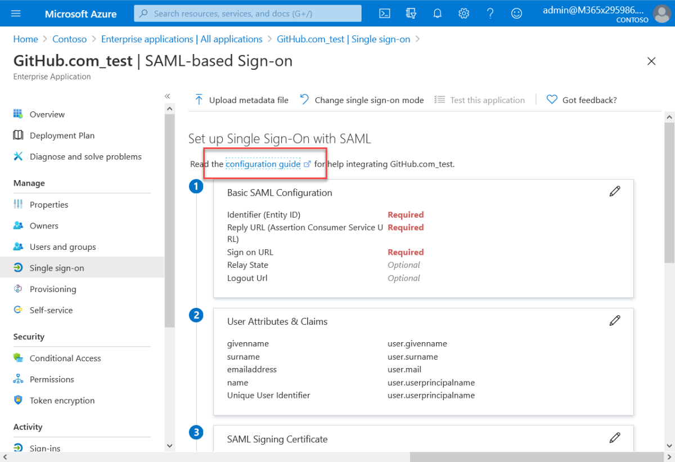This screenshot has height=462, width=675.
Task: Edit Basic SAML Configuration with pencil icon
Action: (x=615, y=191)
